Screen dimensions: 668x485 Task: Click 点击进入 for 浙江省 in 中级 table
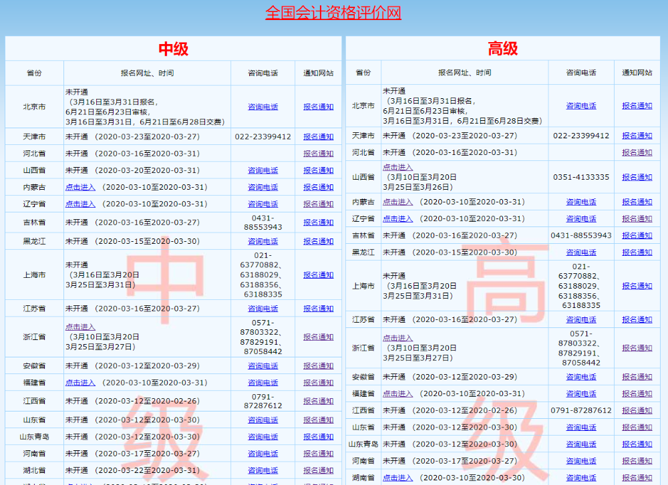(80, 327)
